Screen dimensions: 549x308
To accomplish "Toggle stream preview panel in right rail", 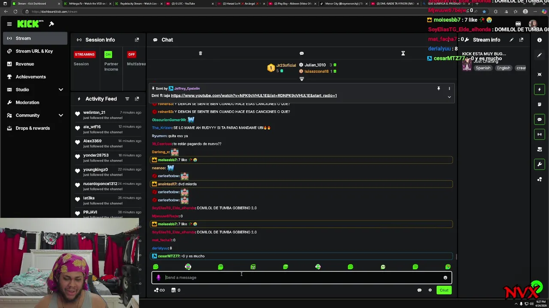I will click(x=540, y=74).
